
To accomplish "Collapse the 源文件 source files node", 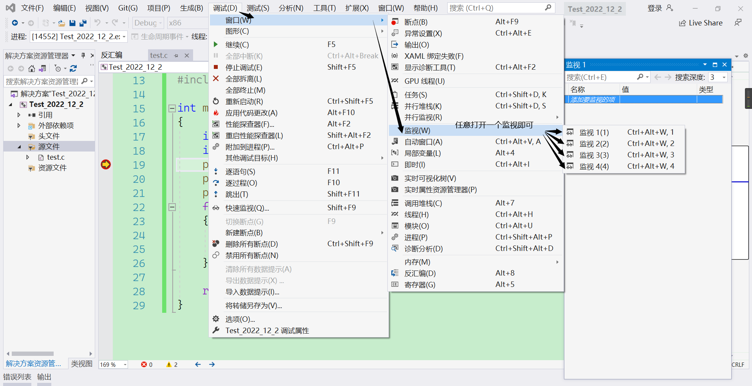I will tap(19, 147).
